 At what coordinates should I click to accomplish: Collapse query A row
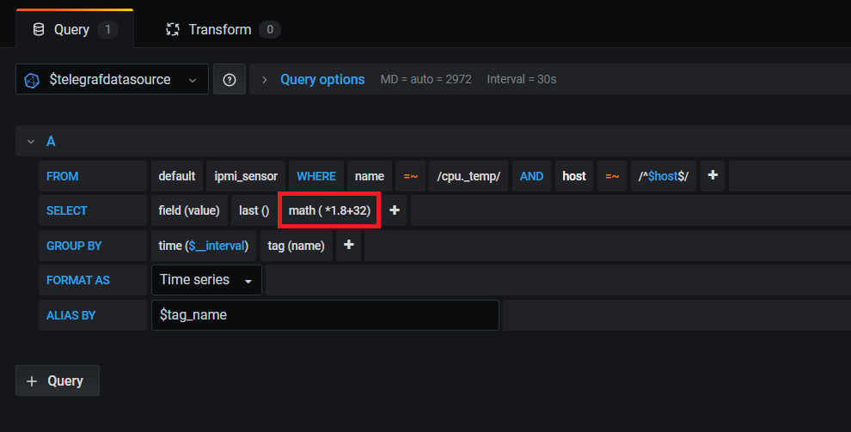pyautogui.click(x=31, y=142)
